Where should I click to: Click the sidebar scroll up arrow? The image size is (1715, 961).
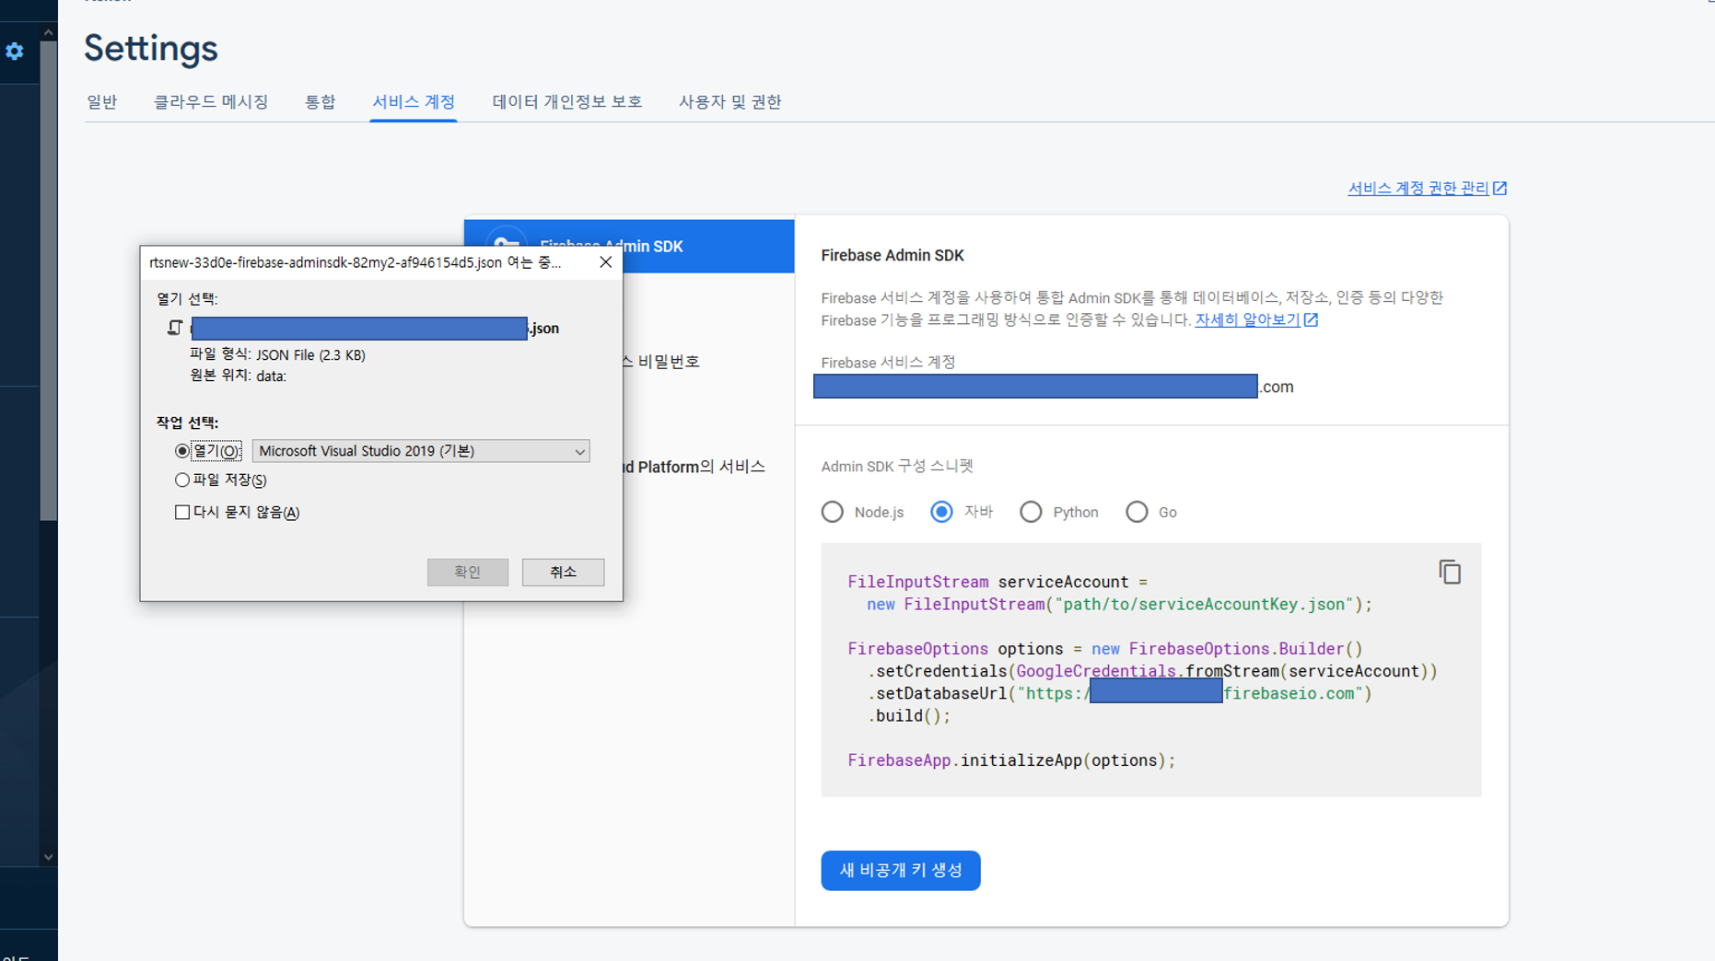coord(48,32)
